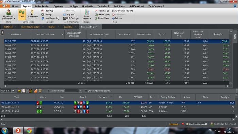This screenshot has width=238, height=134.
Task: Open Chrome from the taskbar
Action: coord(29,131)
